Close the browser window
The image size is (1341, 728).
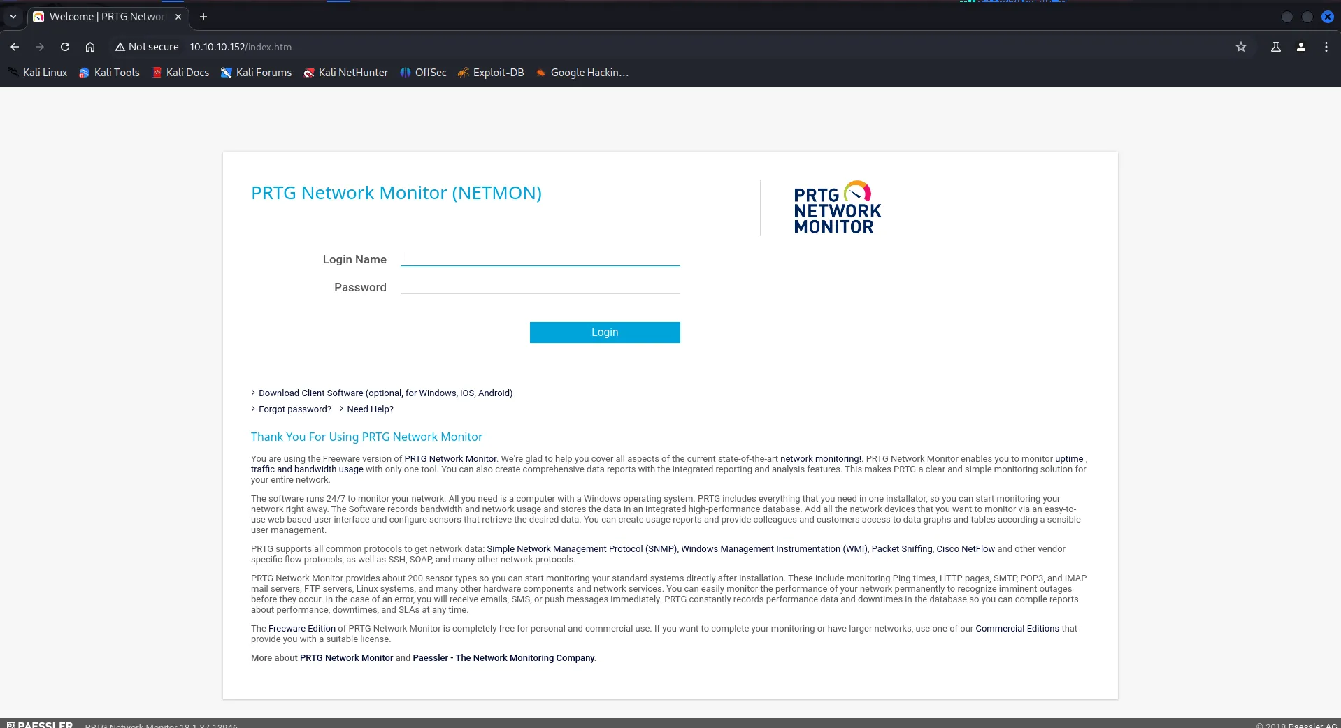coord(1328,17)
